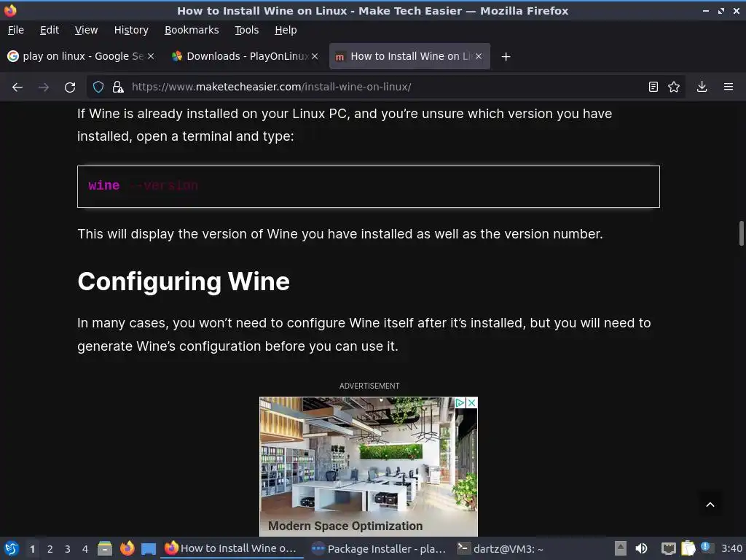Close the Downloads - PlayOnLinux tab

pos(315,56)
